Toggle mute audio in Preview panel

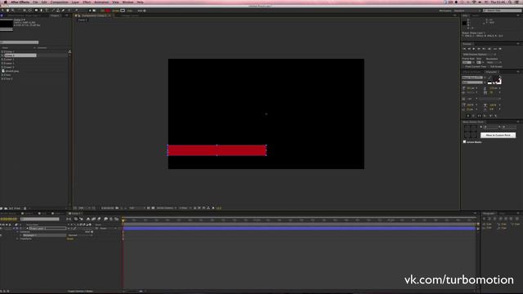489,49
